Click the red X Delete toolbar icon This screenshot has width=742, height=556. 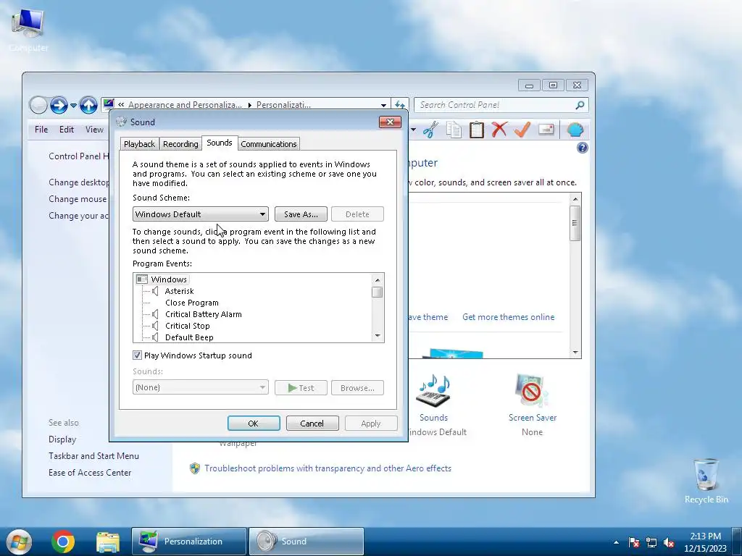point(499,130)
